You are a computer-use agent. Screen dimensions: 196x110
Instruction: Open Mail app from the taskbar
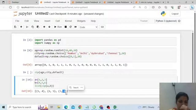(x=73, y=107)
